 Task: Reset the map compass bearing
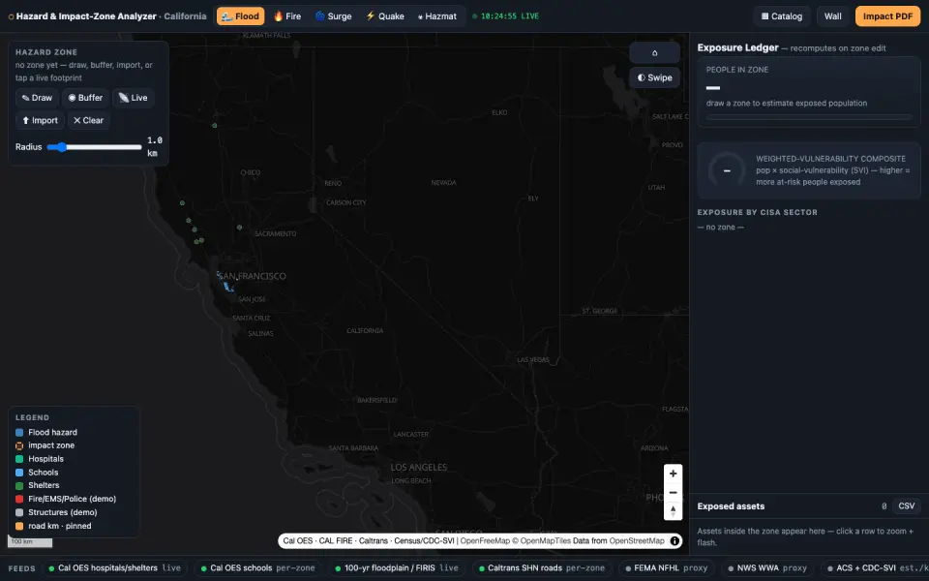pyautogui.click(x=674, y=510)
